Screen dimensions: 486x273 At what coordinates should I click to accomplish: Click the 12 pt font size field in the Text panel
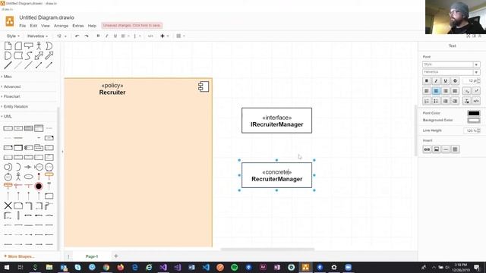click(x=472, y=81)
